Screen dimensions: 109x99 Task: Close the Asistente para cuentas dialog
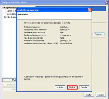90,10
